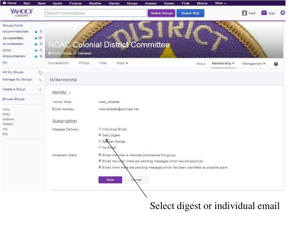Click the Yahoo Groups logo
This screenshot has width=302, height=227.
pyautogui.click(x=21, y=13)
